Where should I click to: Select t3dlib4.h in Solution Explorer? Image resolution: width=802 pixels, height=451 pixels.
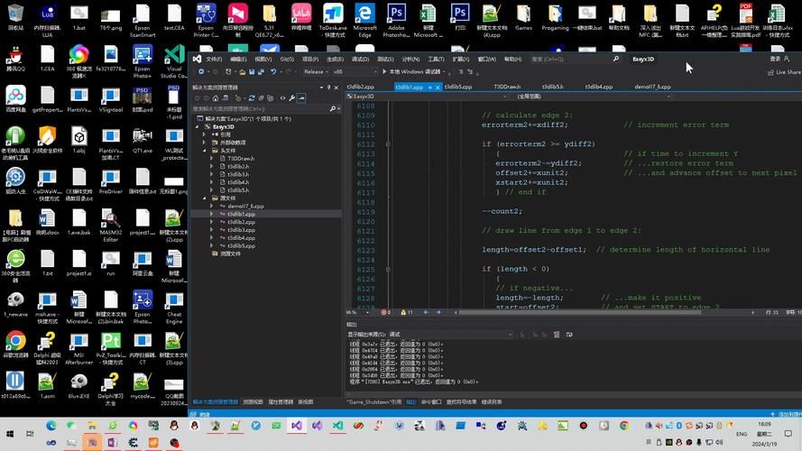(238, 182)
